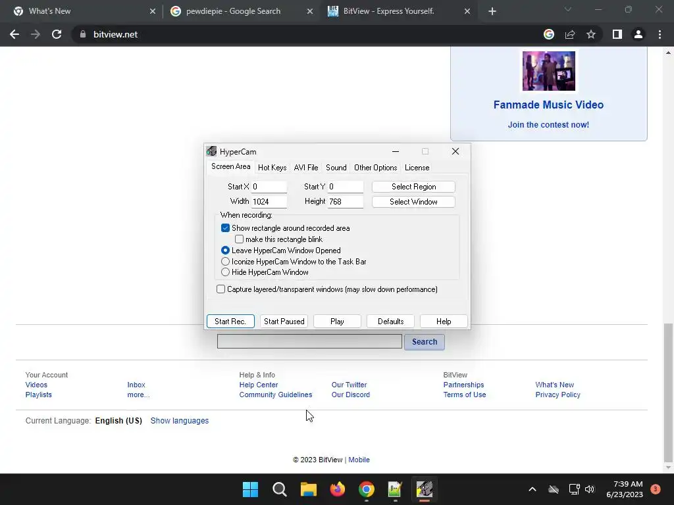Image resolution: width=674 pixels, height=505 pixels.
Task: Launch Firefox from taskbar
Action: (x=338, y=489)
